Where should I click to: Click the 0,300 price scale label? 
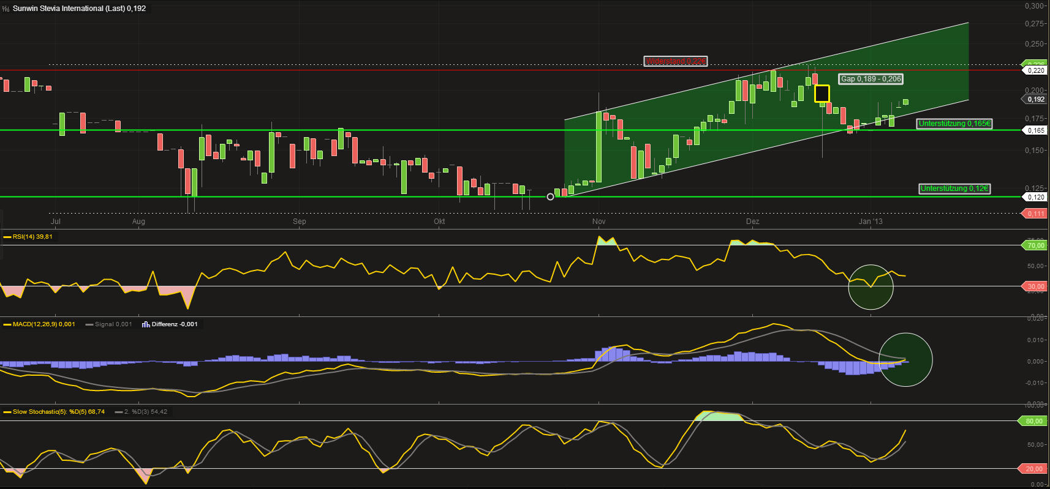(1035, 6)
